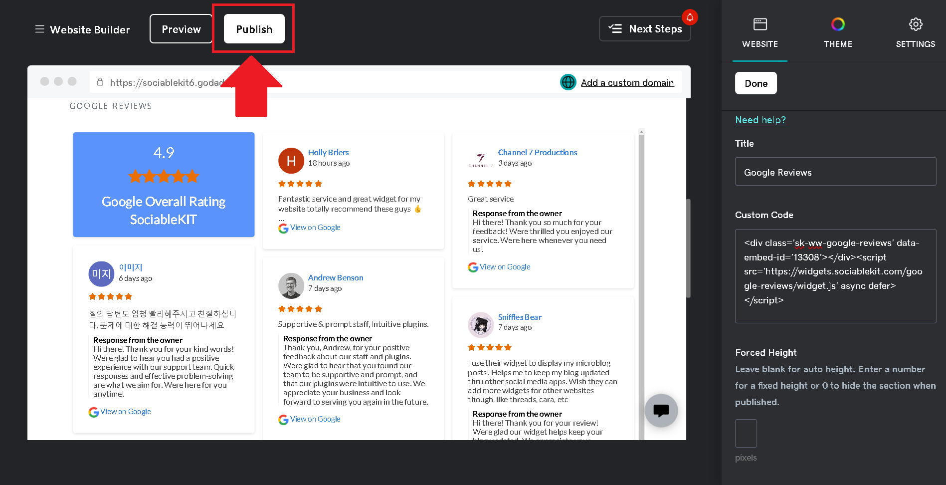Click the Next Steps checklist icon
The image size is (946, 485).
point(615,29)
